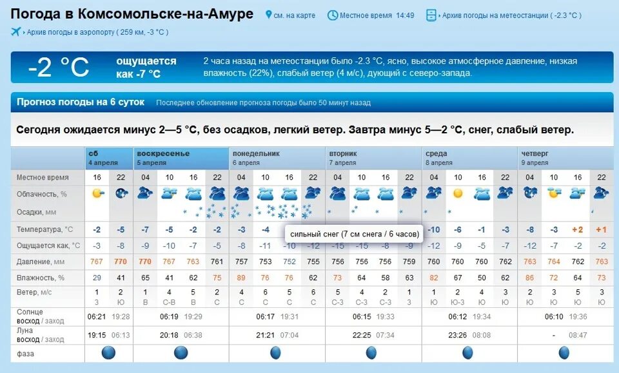This screenshot has height=373, width=619.
Task: Select the «понедельник 6 апреля» day header
Action: pyautogui.click(x=277, y=158)
